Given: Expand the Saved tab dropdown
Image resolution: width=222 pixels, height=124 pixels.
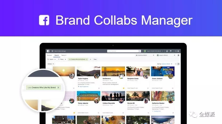Looking at the screenshot, I should point(64,55).
